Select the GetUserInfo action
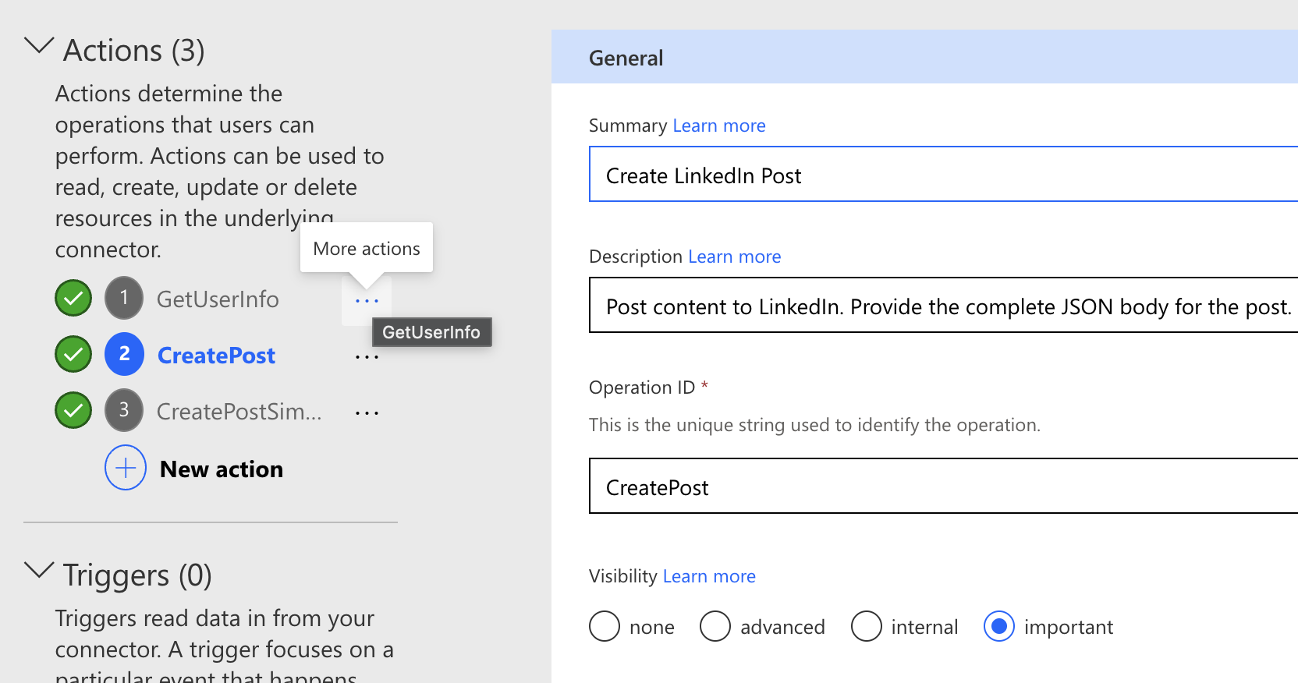This screenshot has height=683, width=1298. 218,299
